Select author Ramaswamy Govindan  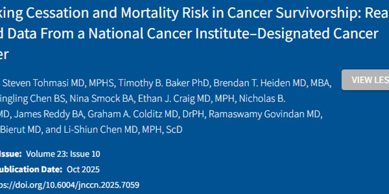coord(266,114)
